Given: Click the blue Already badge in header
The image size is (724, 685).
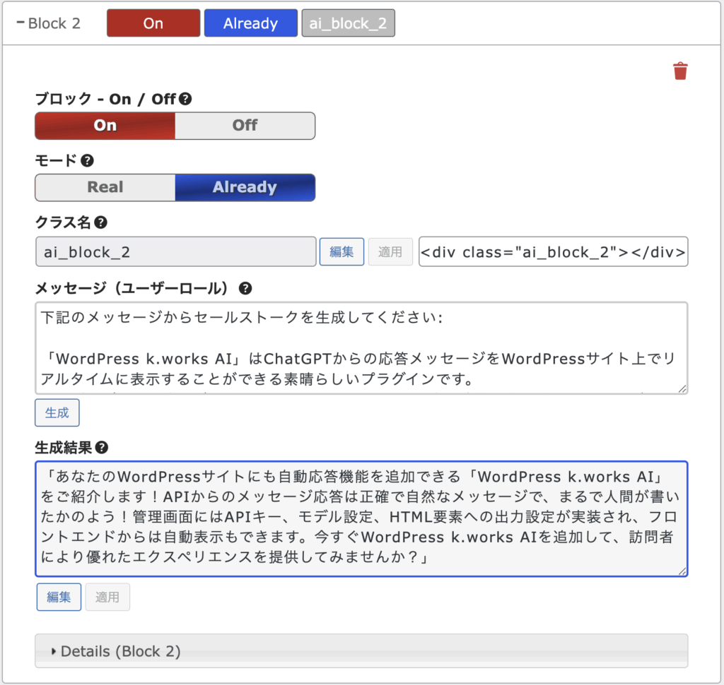Looking at the screenshot, I should pyautogui.click(x=250, y=23).
